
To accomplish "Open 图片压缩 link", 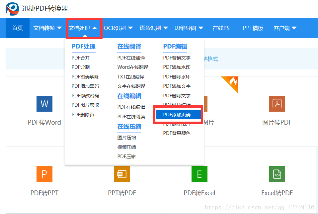I will coord(127,138).
